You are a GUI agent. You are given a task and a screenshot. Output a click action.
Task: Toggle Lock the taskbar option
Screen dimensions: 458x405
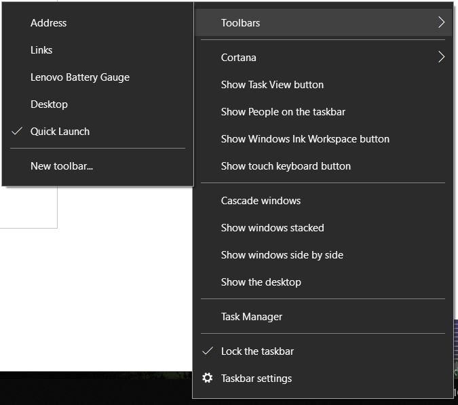click(323, 351)
